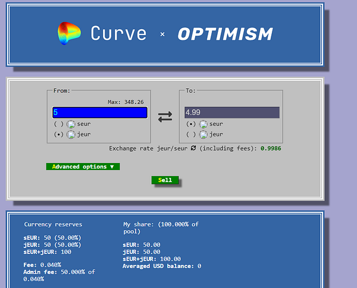
Task: Click the 'sEUR: 50 (50.00%)' reserve line
Action: [52, 238]
